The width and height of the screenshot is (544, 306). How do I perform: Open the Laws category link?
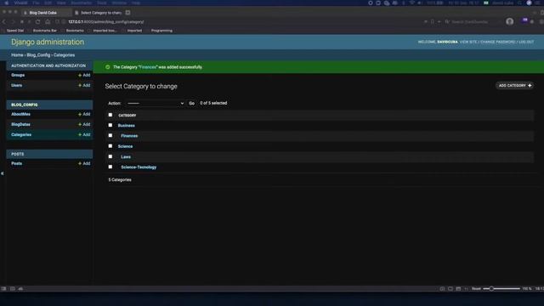(x=126, y=156)
